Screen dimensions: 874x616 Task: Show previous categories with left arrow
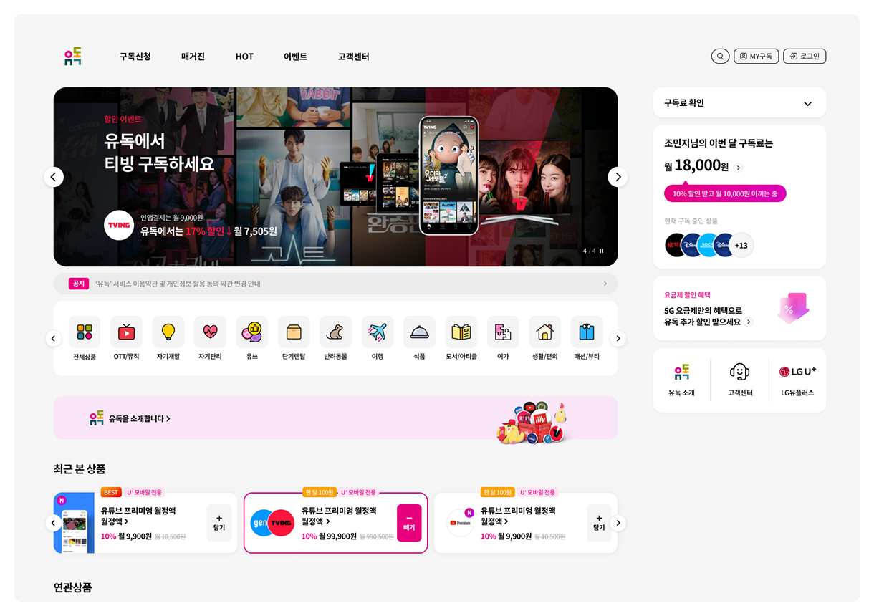[x=54, y=338]
